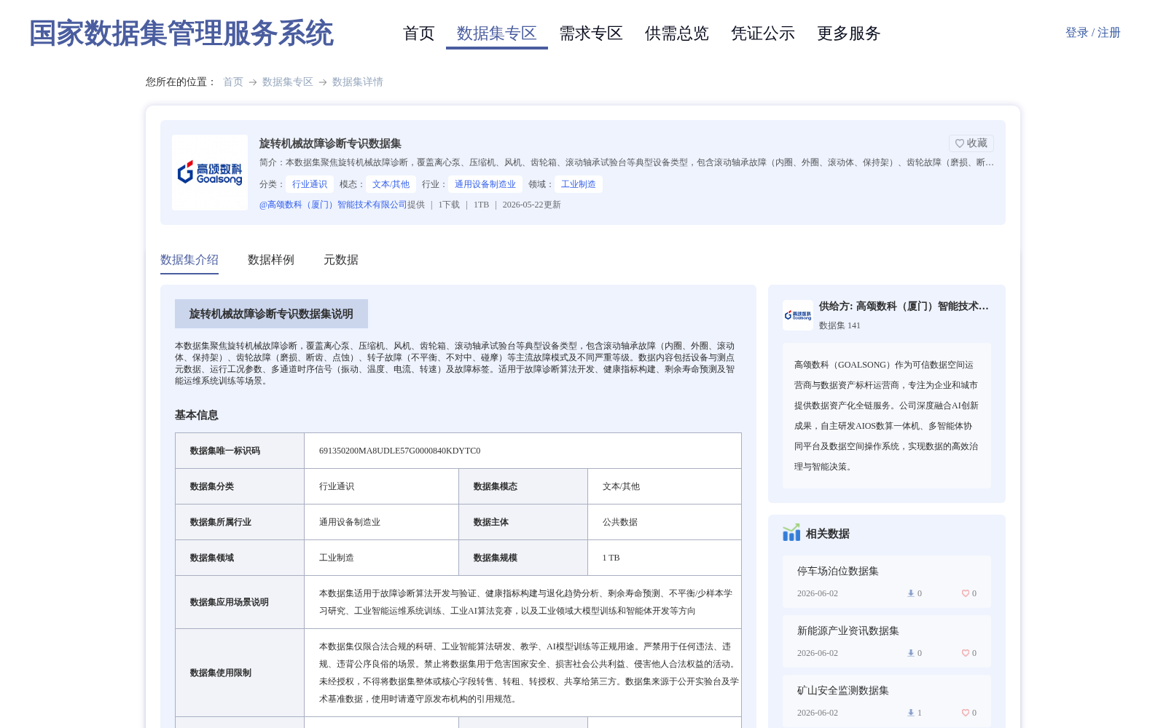Viewport: 1166px width, 728px height.
Task: Click the 国家数据集管理服务系统 site title
Action: (181, 33)
